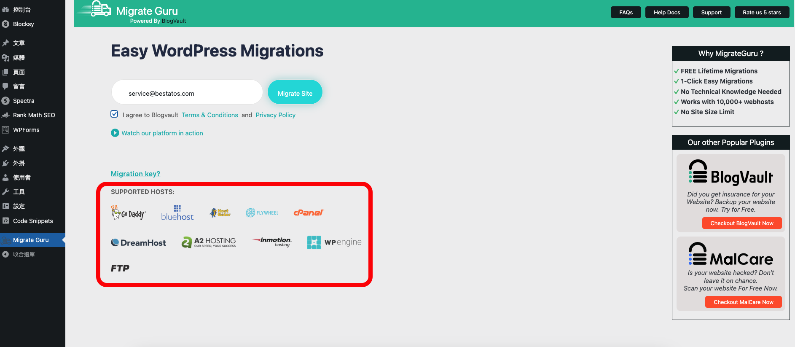The height and width of the screenshot is (347, 795).
Task: Click the Blocksy logo icon
Action: coord(5,24)
